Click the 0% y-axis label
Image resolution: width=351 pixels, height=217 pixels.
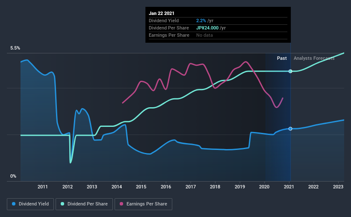[13, 176]
